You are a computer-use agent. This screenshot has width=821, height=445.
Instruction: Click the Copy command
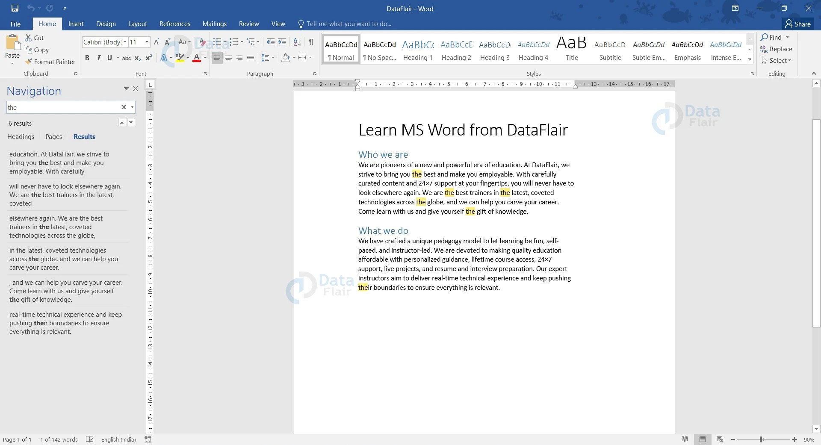[37, 50]
